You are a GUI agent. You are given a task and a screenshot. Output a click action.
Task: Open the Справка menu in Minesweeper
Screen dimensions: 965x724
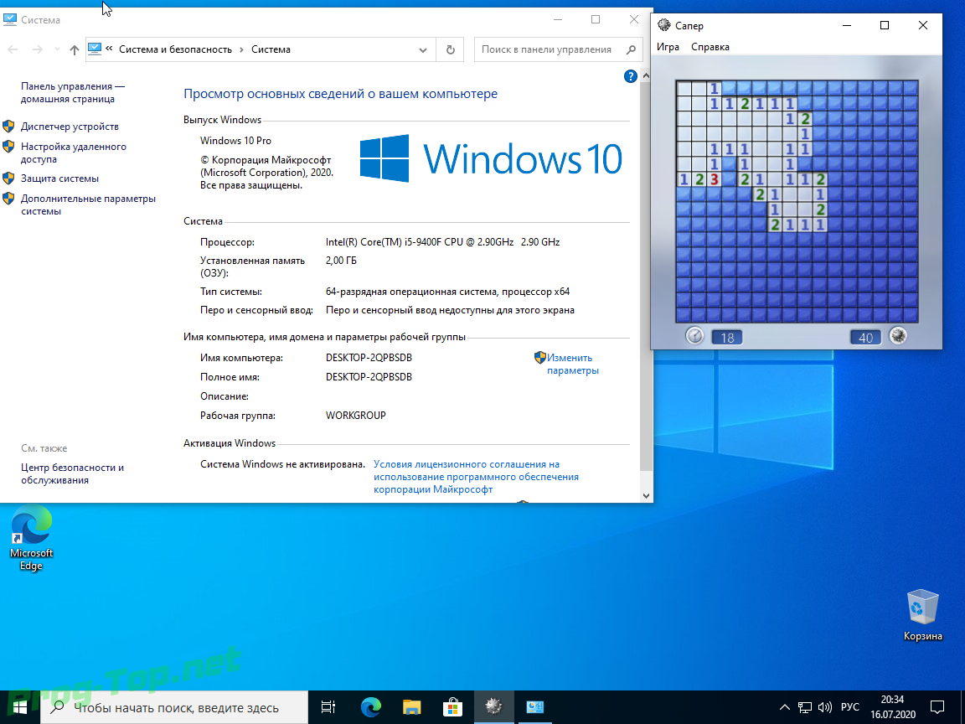pos(710,47)
